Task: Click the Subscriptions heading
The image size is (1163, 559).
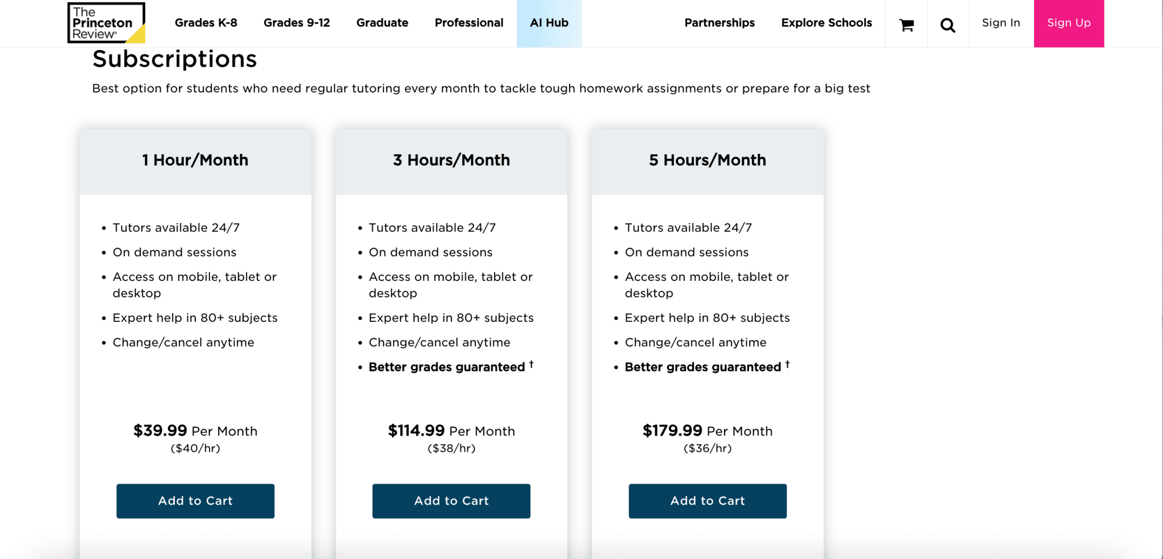Action: coord(174,58)
